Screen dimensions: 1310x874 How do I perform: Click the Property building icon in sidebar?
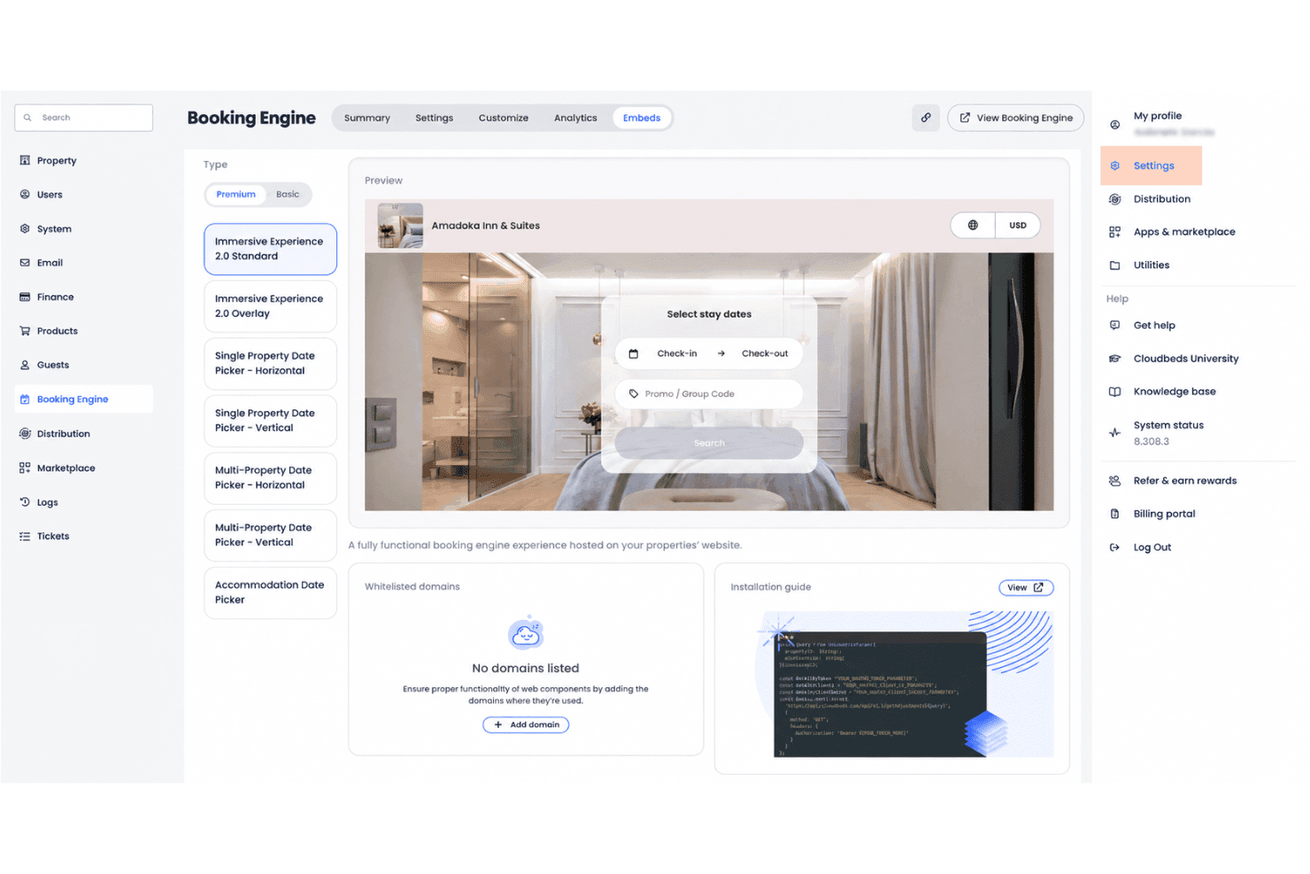[25, 160]
